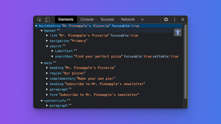Collapse the banner node arrow
221x124 pixels.
coord(42,31)
